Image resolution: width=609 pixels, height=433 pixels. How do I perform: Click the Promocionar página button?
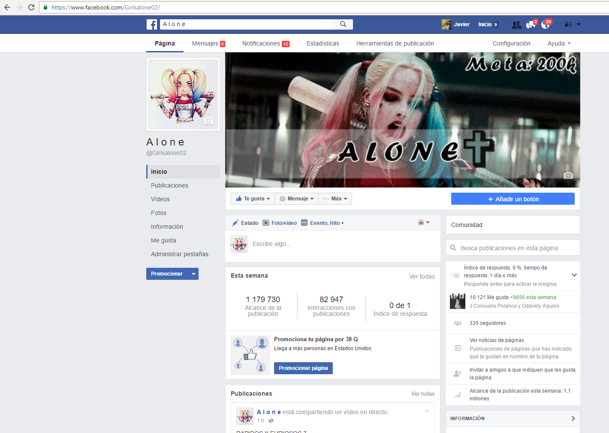[x=303, y=368]
